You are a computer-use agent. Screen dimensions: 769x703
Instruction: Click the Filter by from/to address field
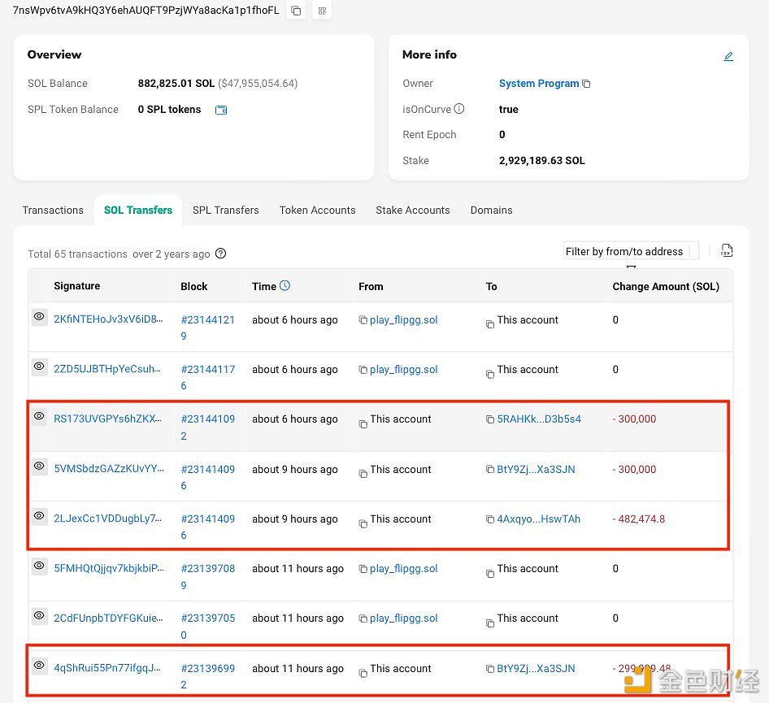point(631,251)
